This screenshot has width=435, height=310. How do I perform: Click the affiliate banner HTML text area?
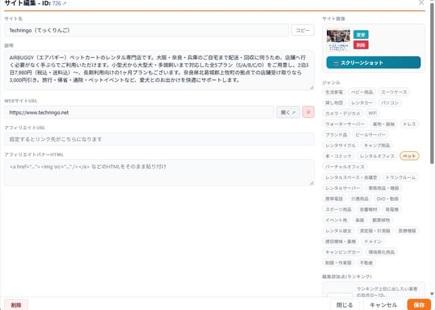pos(159,172)
